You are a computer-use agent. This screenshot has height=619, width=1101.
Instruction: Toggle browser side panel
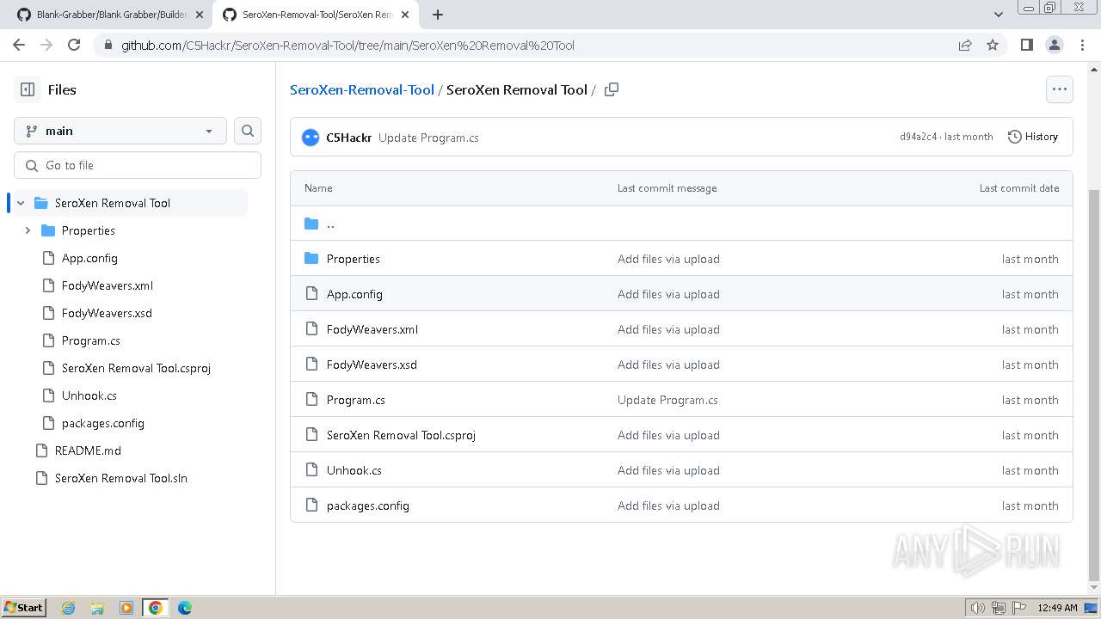tap(1026, 45)
